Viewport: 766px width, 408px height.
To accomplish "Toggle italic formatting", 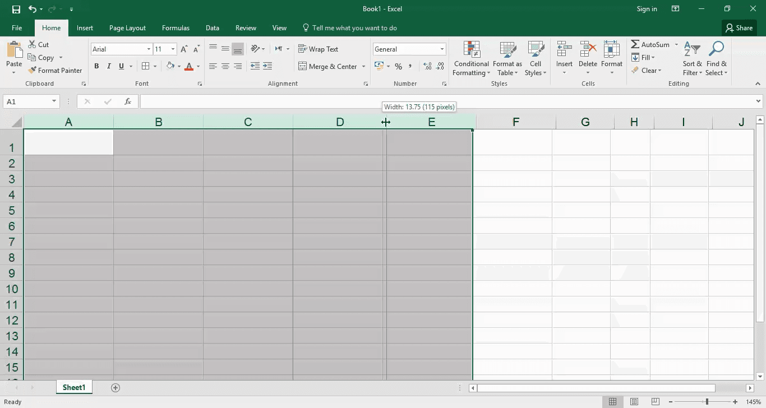I will click(x=109, y=66).
